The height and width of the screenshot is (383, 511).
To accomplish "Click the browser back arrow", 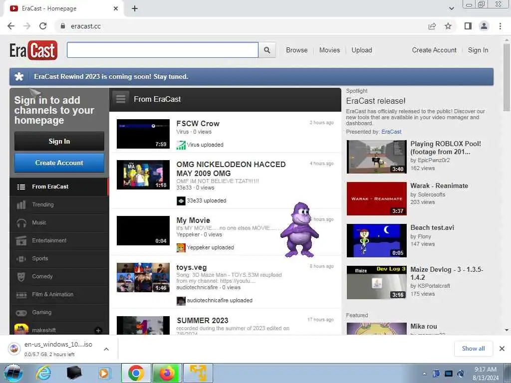I will pyautogui.click(x=11, y=26).
